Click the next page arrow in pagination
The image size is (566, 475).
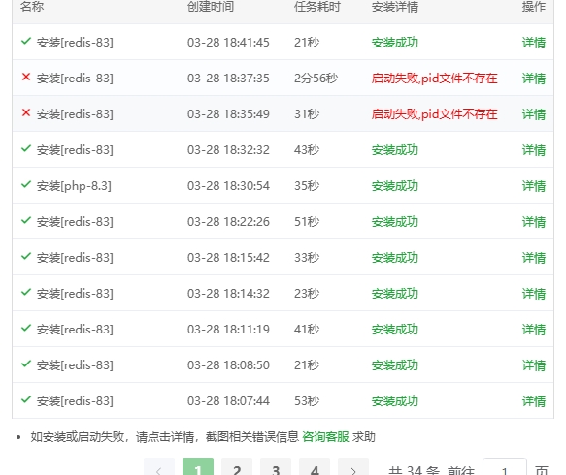click(353, 469)
